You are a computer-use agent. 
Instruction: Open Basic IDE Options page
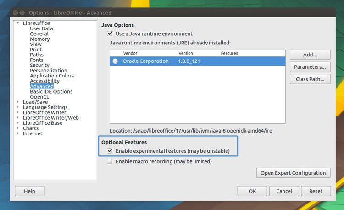(51, 92)
